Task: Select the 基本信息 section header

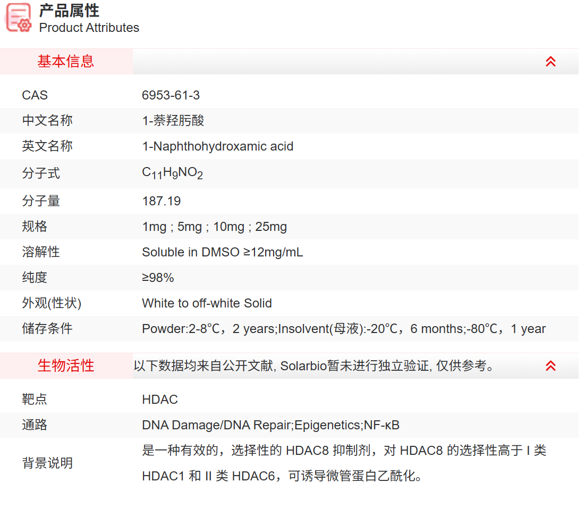Action: point(65,61)
